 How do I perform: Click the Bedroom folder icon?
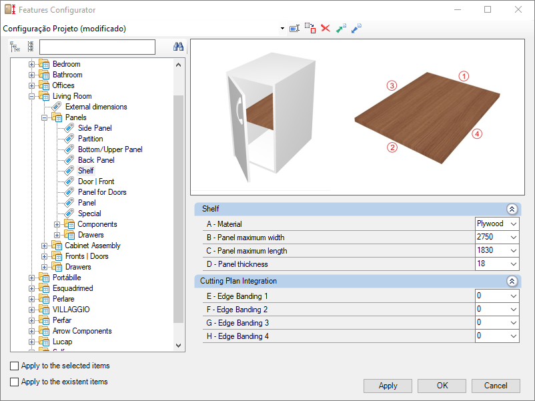(44, 64)
